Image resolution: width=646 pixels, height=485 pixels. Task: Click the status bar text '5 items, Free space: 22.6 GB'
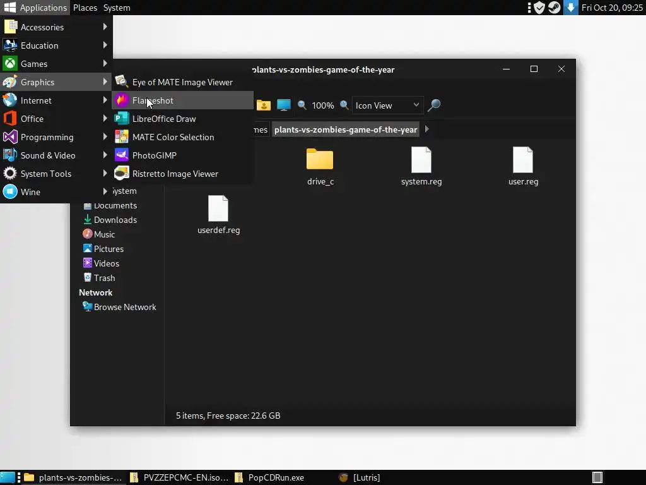pos(228,416)
